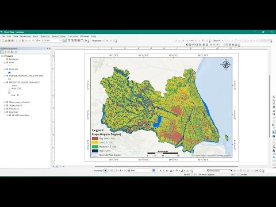Click the Save document icon

pyautogui.click(x=9, y=41)
